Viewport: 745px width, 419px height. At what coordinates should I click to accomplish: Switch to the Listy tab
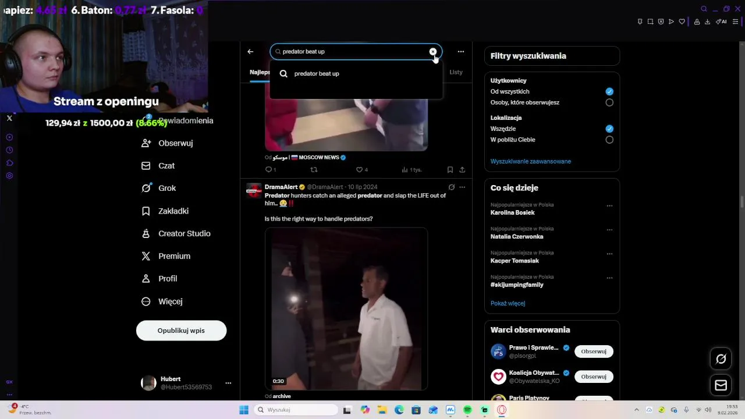456,72
